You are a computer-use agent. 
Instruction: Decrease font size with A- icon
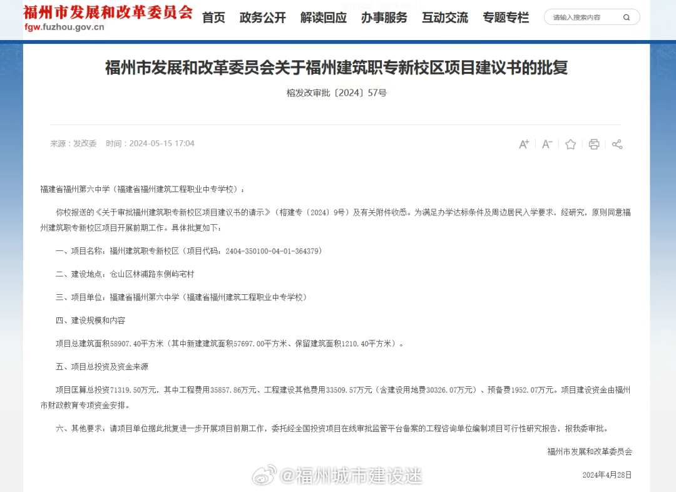point(547,144)
